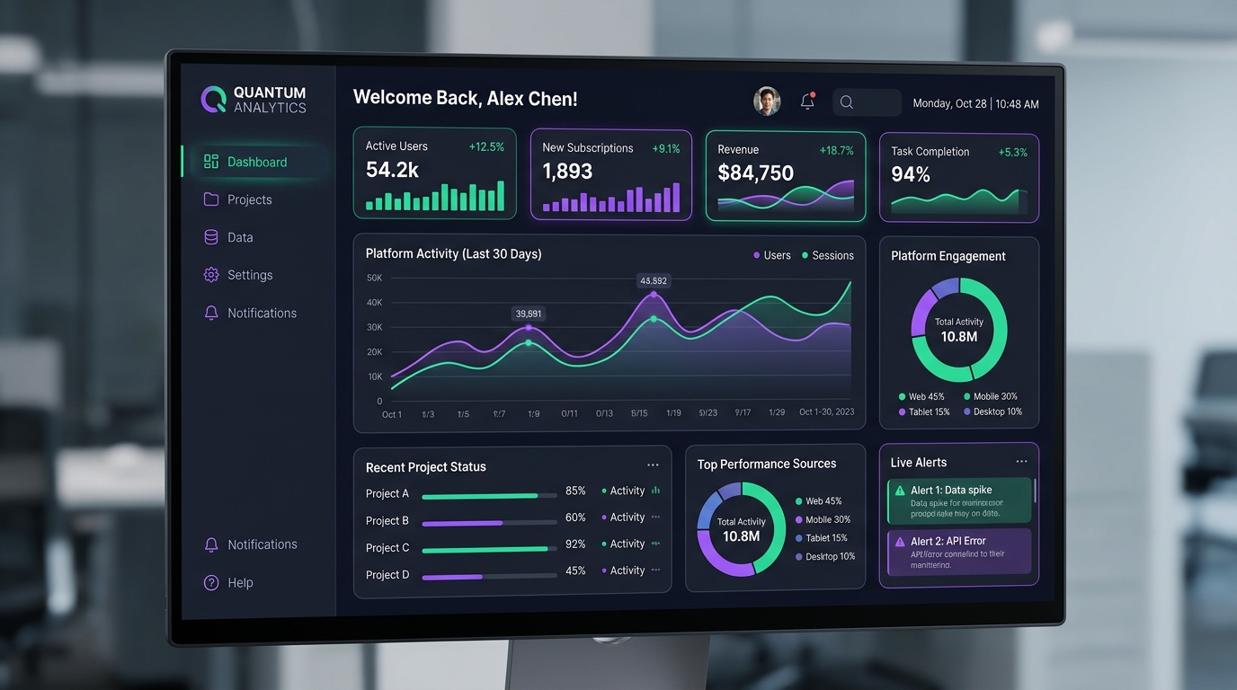Click the +18.7% Revenue change badge
1237x690 pixels.
tap(836, 151)
